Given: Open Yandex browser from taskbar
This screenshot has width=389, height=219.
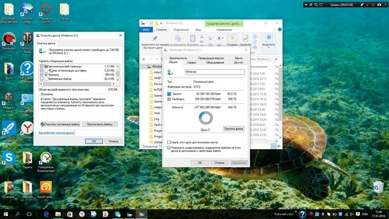Looking at the screenshot, I should [x=82, y=214].
